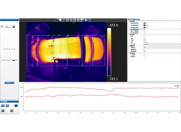Activate the magnifier zoom tool

64,20
